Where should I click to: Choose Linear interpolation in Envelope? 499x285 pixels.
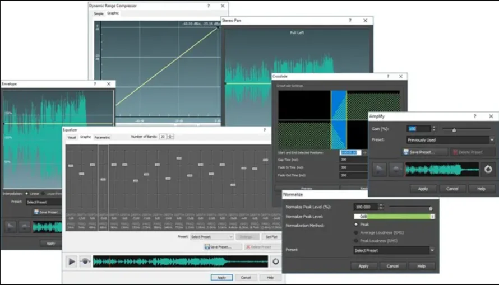[28, 194]
